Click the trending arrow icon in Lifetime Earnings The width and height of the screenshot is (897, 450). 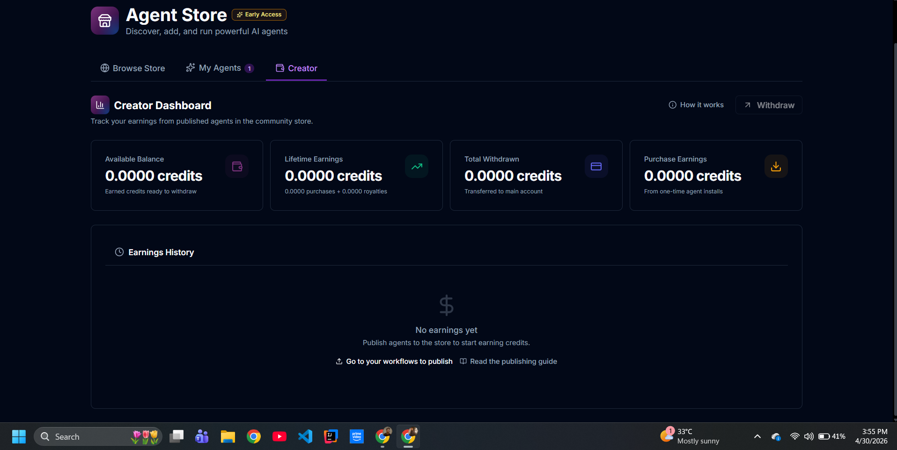(417, 166)
